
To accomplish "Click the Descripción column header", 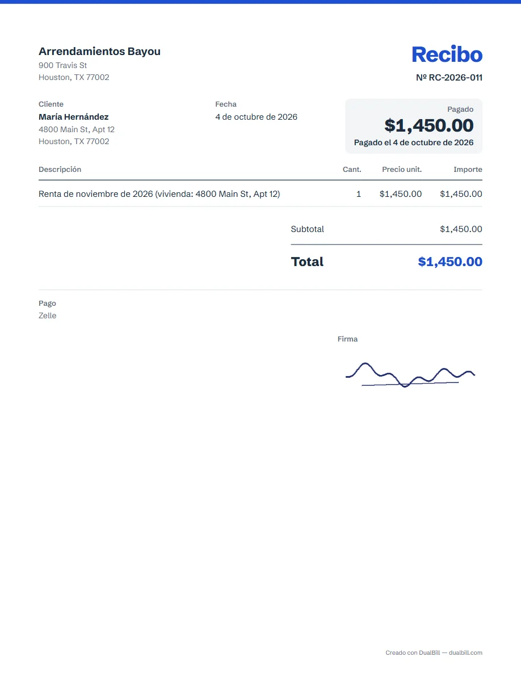I will tap(60, 170).
